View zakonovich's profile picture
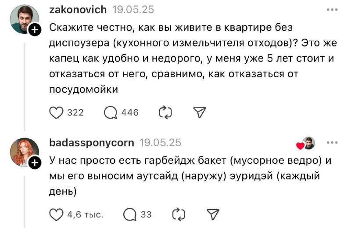This screenshot has height=228, width=351. pyautogui.click(x=25, y=19)
